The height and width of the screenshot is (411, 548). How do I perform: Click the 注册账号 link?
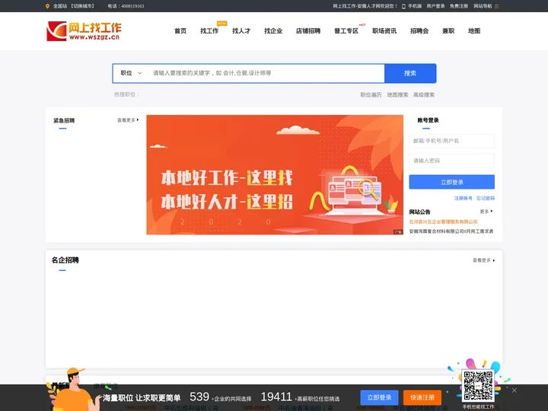463,198
